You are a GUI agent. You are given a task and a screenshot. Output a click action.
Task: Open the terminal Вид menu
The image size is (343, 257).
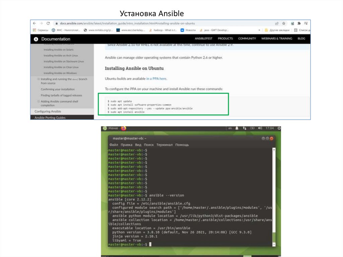tap(138, 145)
